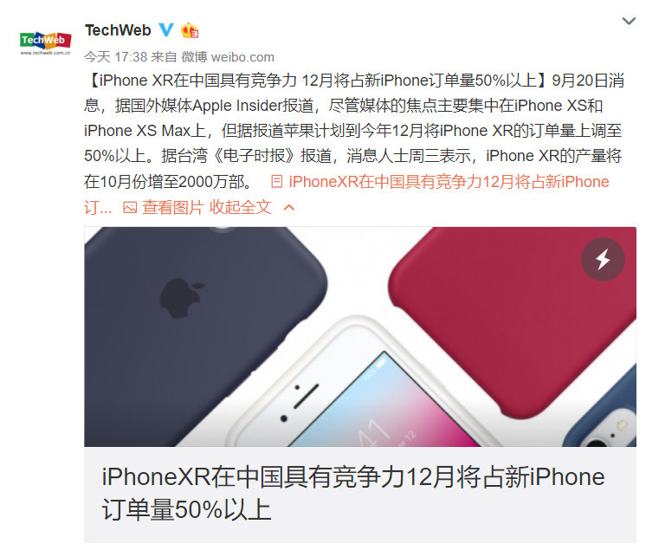Viewport: 646px width, 550px height.
Task: Click the lightning bolt icon on the article card
Action: click(603, 260)
